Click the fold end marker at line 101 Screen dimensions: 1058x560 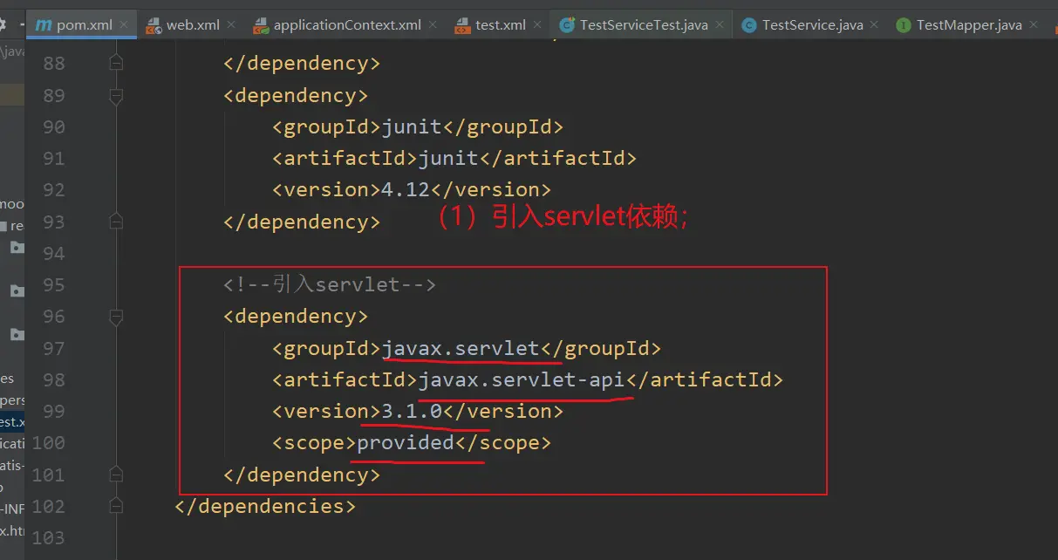pos(116,475)
